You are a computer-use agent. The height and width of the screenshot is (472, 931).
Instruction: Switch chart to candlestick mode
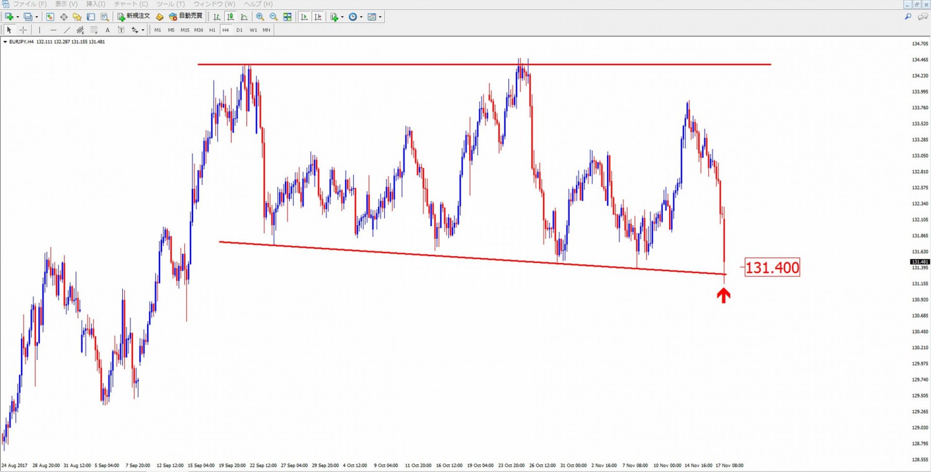pos(230,17)
